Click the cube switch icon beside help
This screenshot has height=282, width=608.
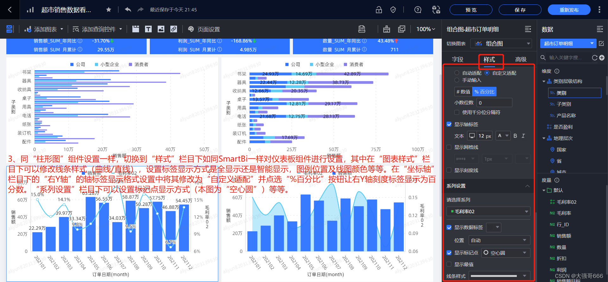tap(436, 10)
